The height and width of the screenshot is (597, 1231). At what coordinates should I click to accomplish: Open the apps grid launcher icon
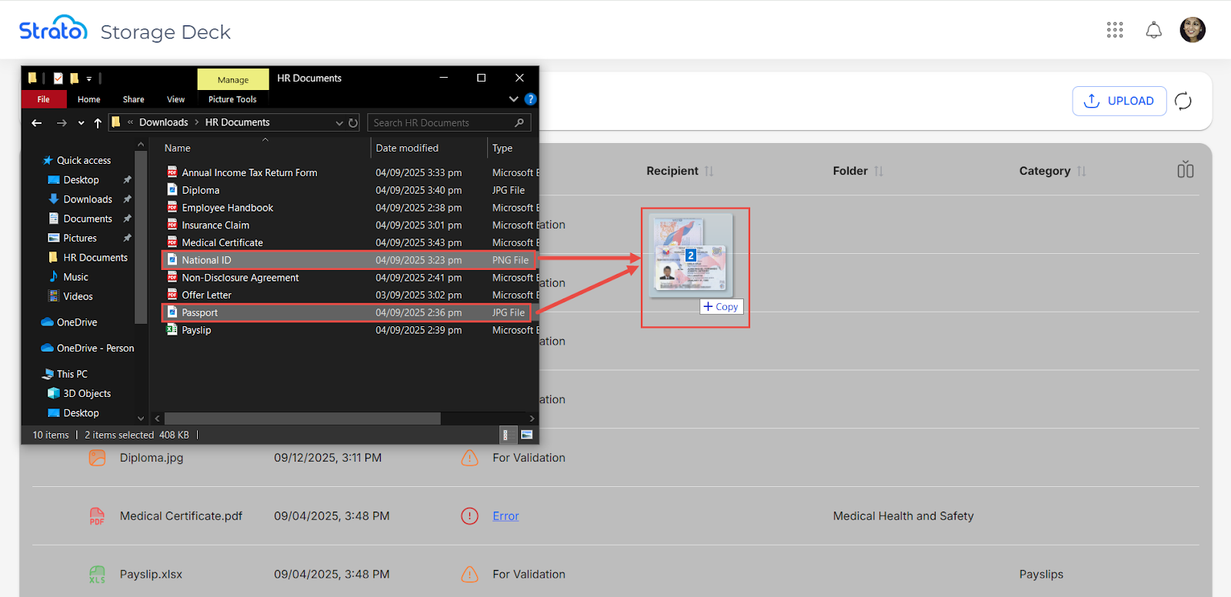coord(1115,30)
